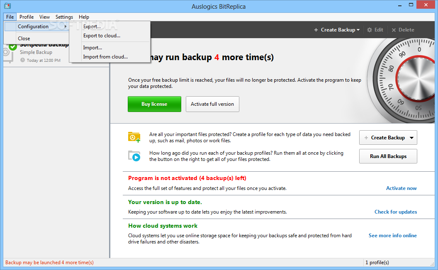Click Run All Backups button

pos(388,156)
